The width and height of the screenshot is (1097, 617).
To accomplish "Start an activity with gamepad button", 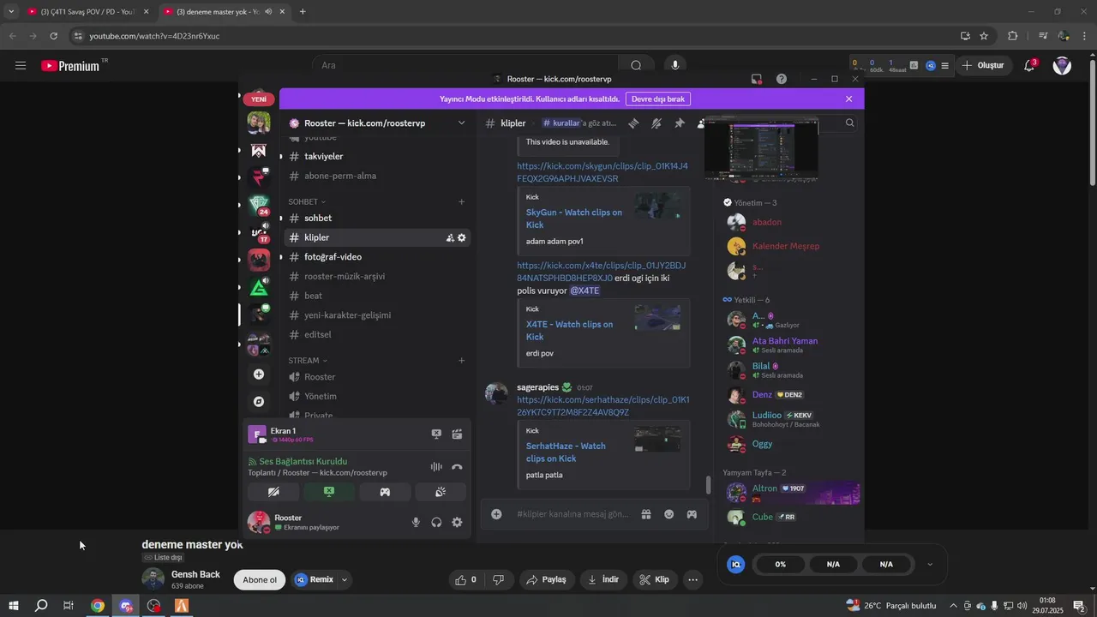I will click(385, 492).
